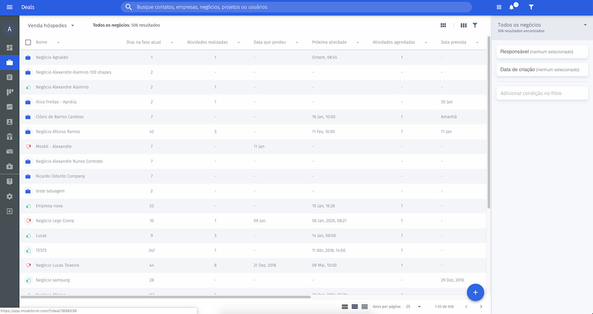The height and width of the screenshot is (314, 593).
Task: Open the teste tatuagem deal
Action: 50,191
